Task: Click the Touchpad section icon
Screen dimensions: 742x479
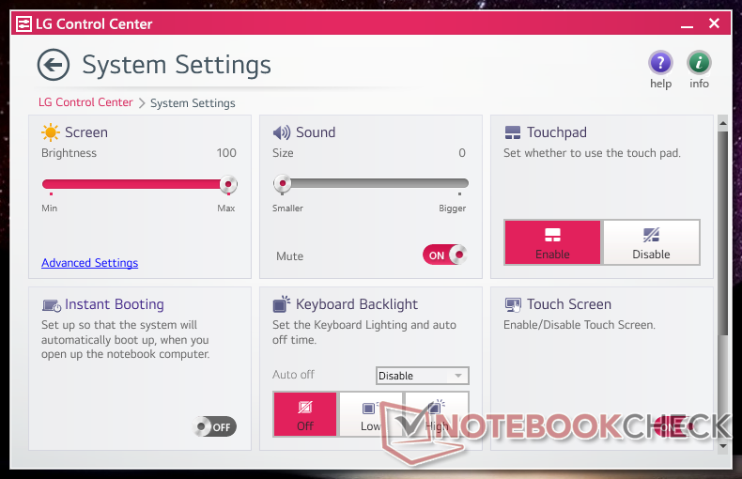Action: [513, 132]
